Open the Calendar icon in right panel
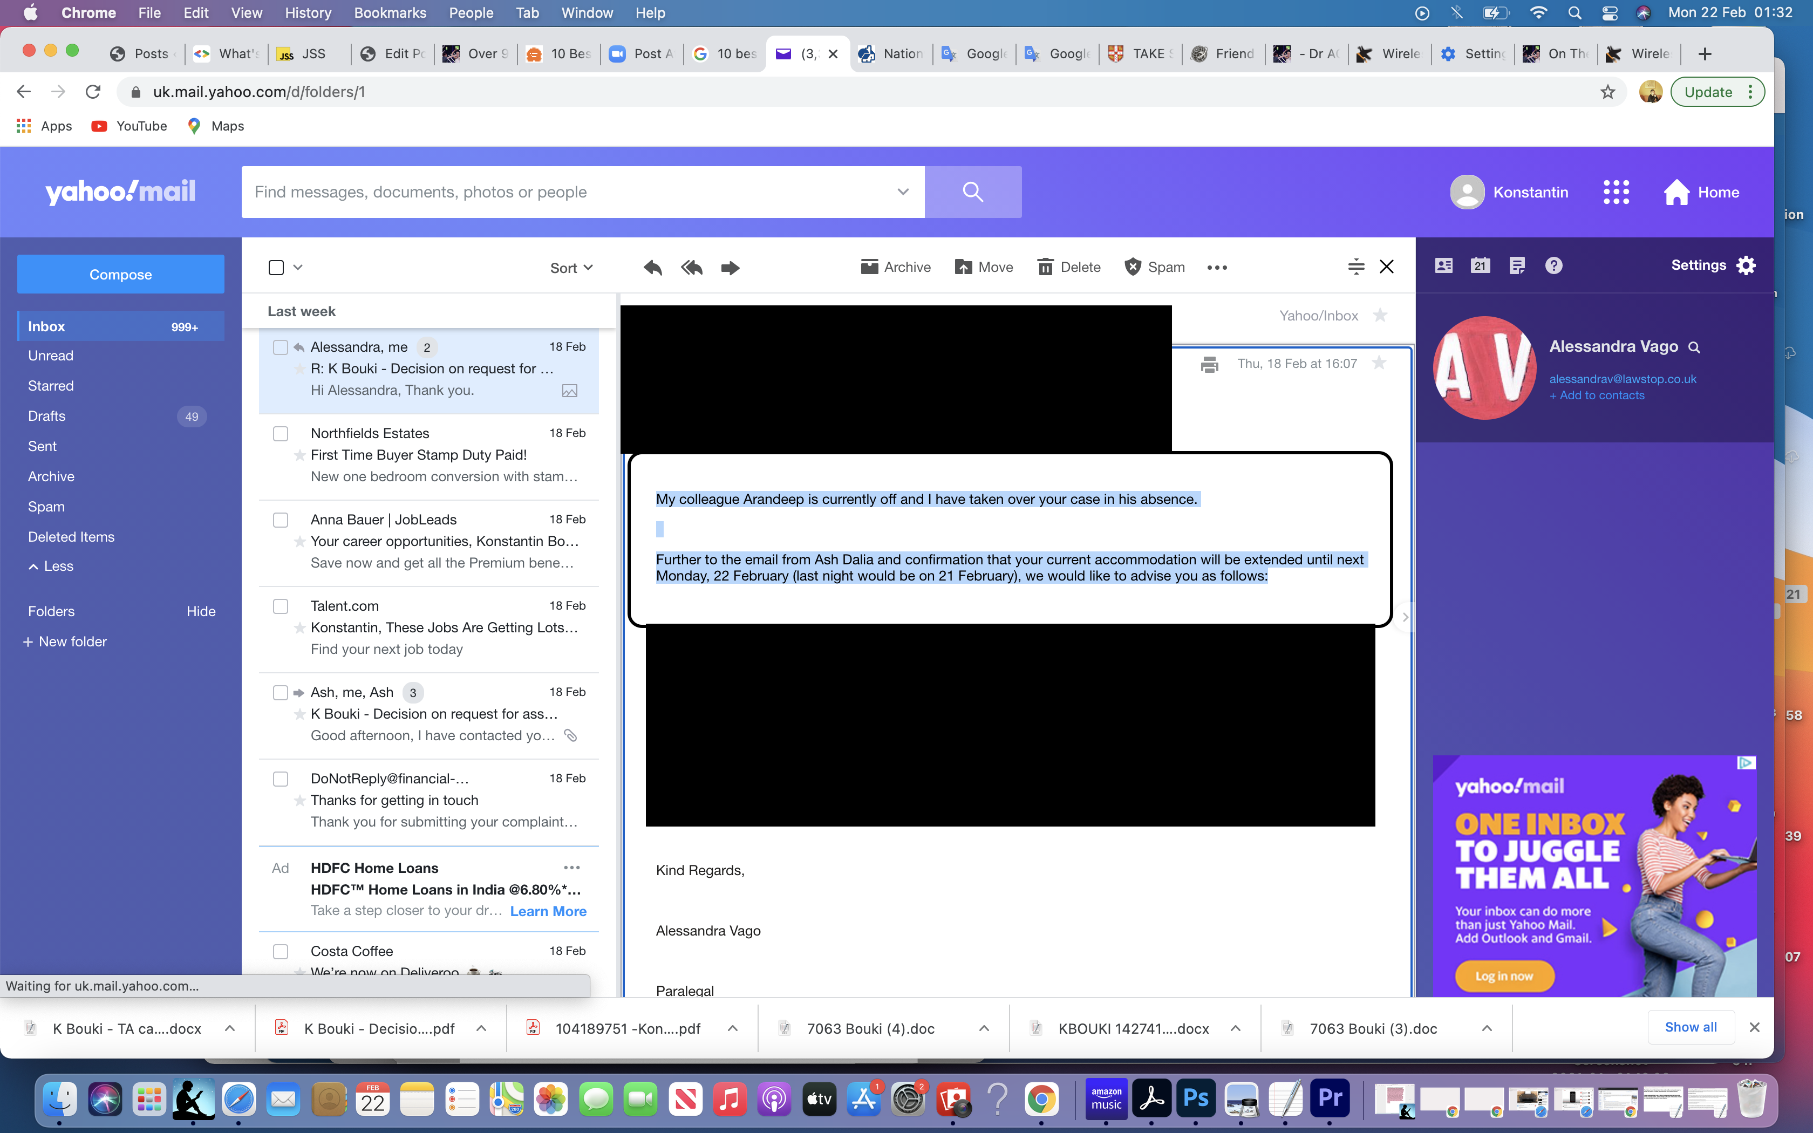The width and height of the screenshot is (1813, 1133). tap(1480, 265)
